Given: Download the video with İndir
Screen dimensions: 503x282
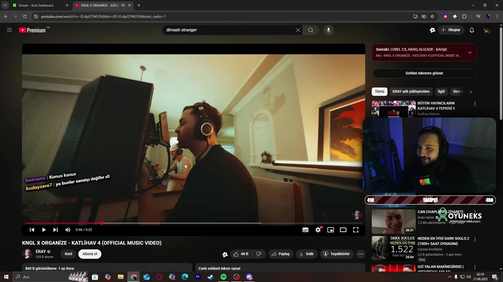Looking at the screenshot, I should pyautogui.click(x=307, y=254).
